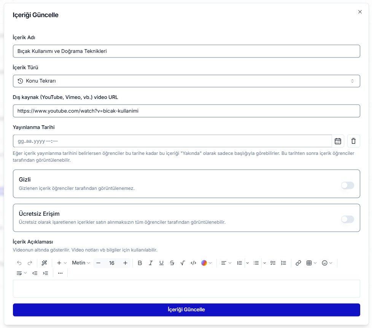Apply italic formatting in the editor
Viewport: 372px width, 328px height.
point(151,263)
